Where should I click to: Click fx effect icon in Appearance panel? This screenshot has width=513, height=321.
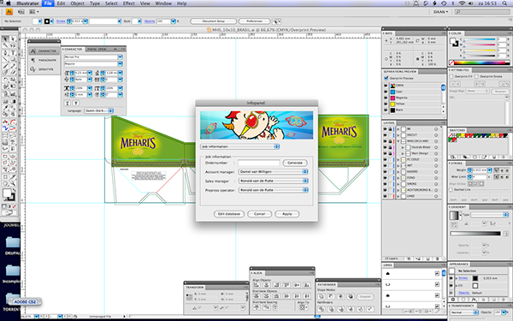point(474,300)
